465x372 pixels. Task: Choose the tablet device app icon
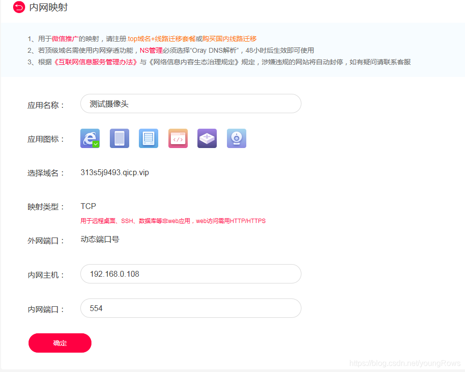119,138
